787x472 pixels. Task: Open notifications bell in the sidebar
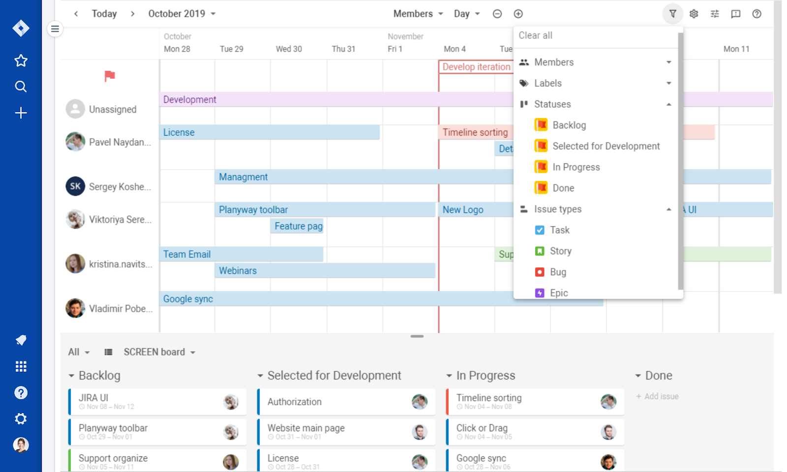21,340
